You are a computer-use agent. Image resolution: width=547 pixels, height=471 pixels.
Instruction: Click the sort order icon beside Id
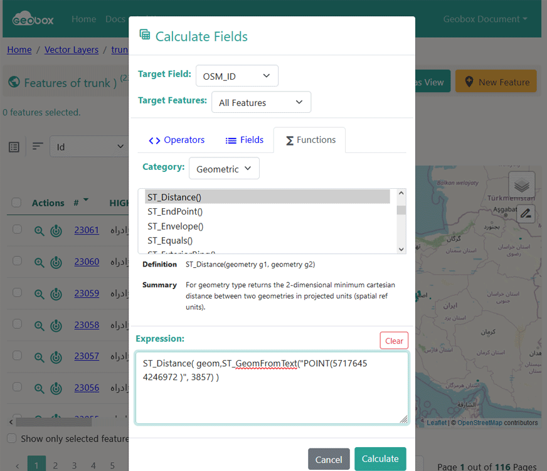point(38,146)
